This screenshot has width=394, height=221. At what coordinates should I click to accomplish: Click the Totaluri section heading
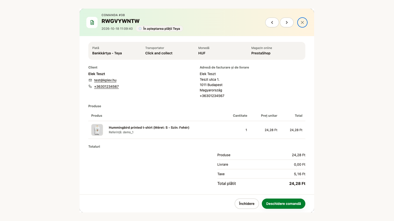94,147
